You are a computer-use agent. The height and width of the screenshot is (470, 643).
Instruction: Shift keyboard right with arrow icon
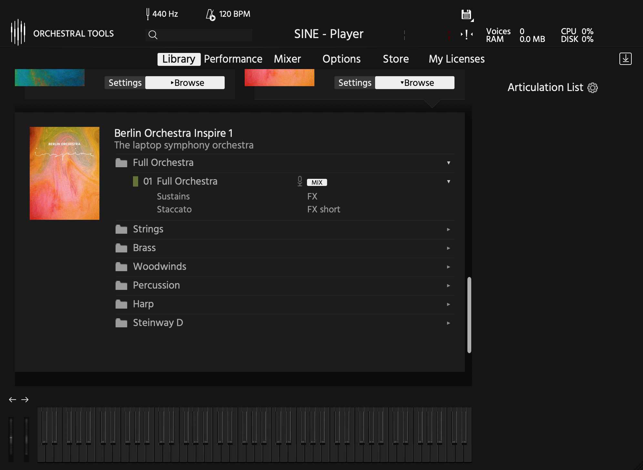25,400
